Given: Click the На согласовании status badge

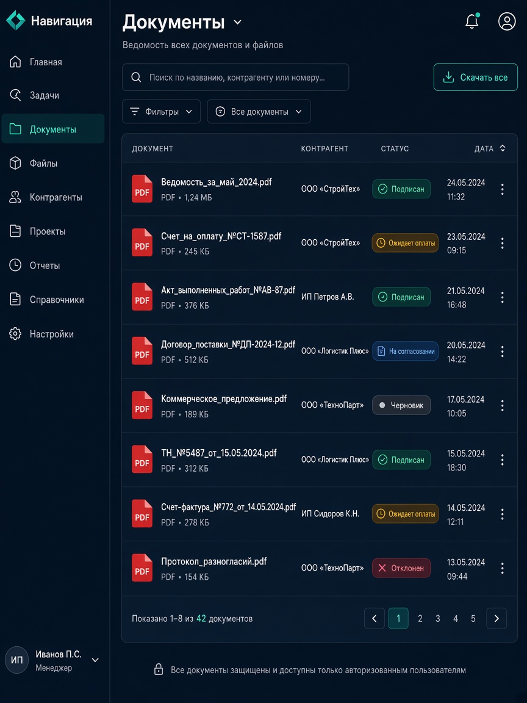Looking at the screenshot, I should click(x=405, y=351).
